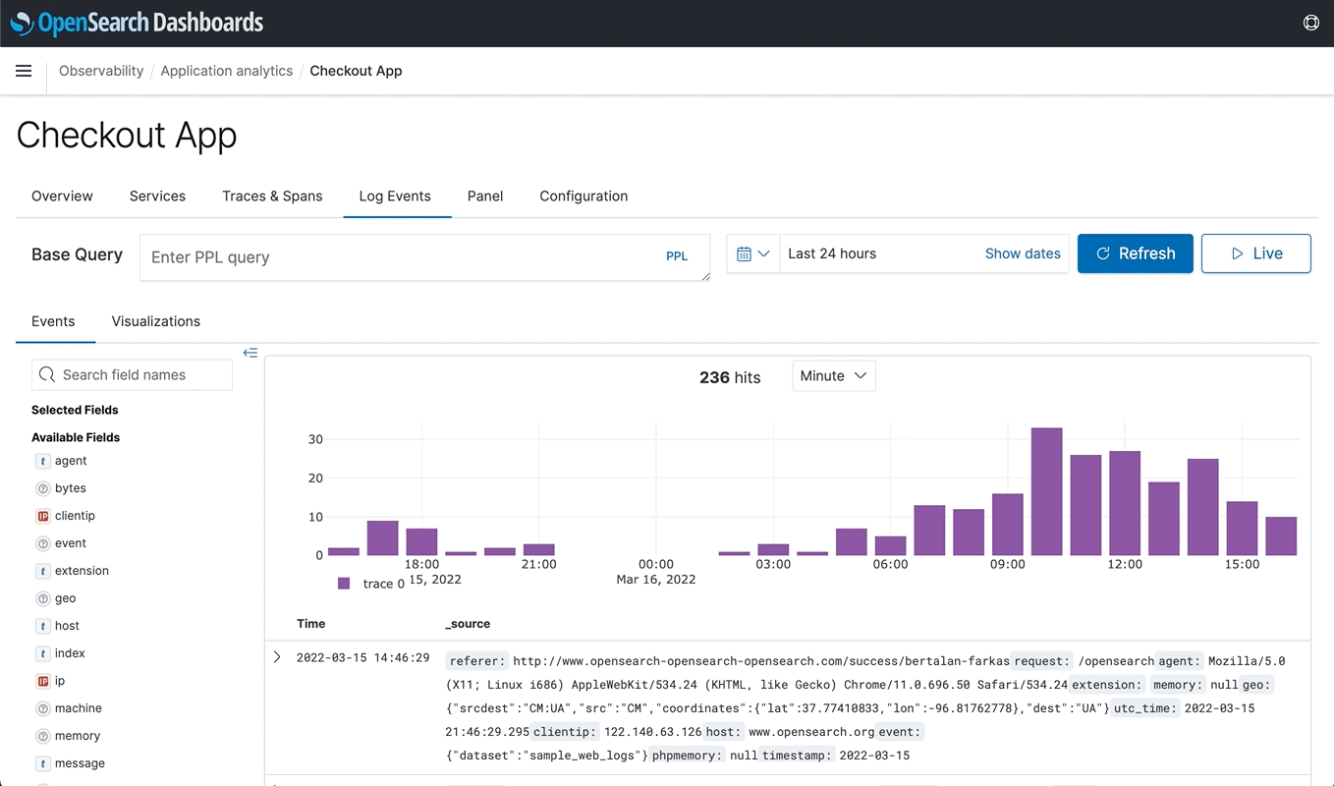Collapse the fields sidebar with the arrow icon
Image resolution: width=1334 pixels, height=786 pixels.
point(250,352)
